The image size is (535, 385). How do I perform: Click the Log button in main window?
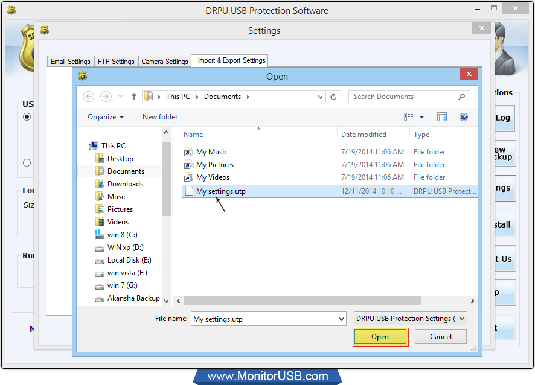click(x=505, y=118)
